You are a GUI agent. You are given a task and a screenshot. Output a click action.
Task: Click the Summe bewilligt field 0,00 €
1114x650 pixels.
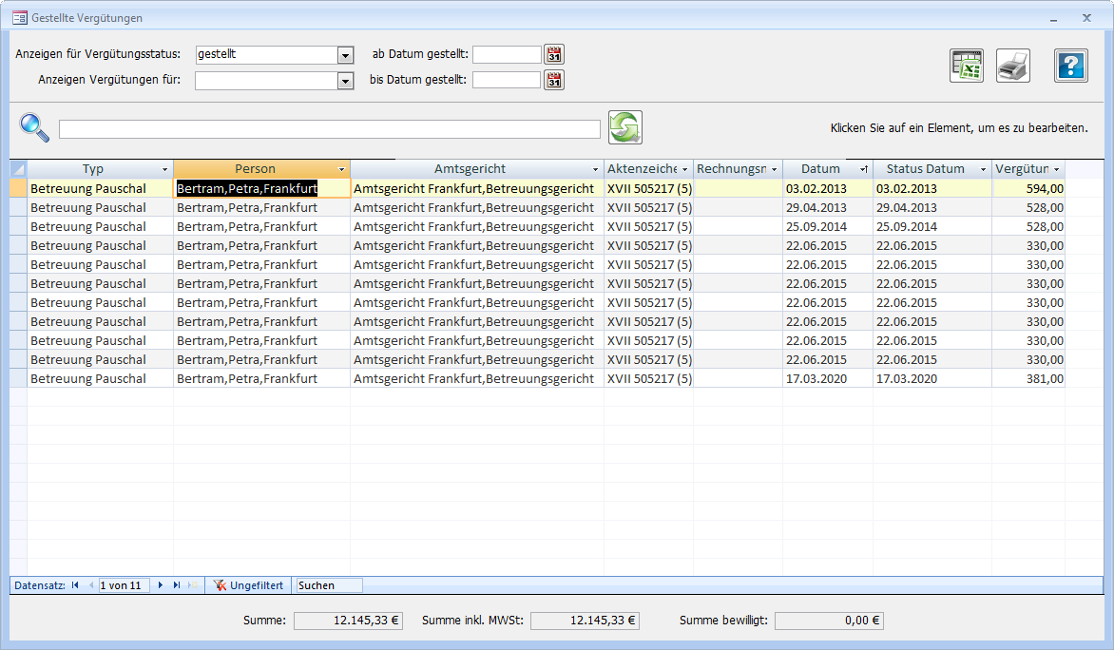click(829, 621)
